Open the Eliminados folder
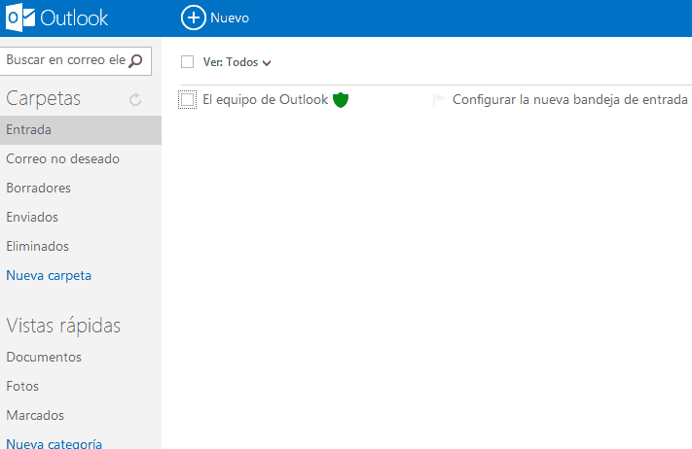Screen dimensions: 692x449 tap(38, 246)
